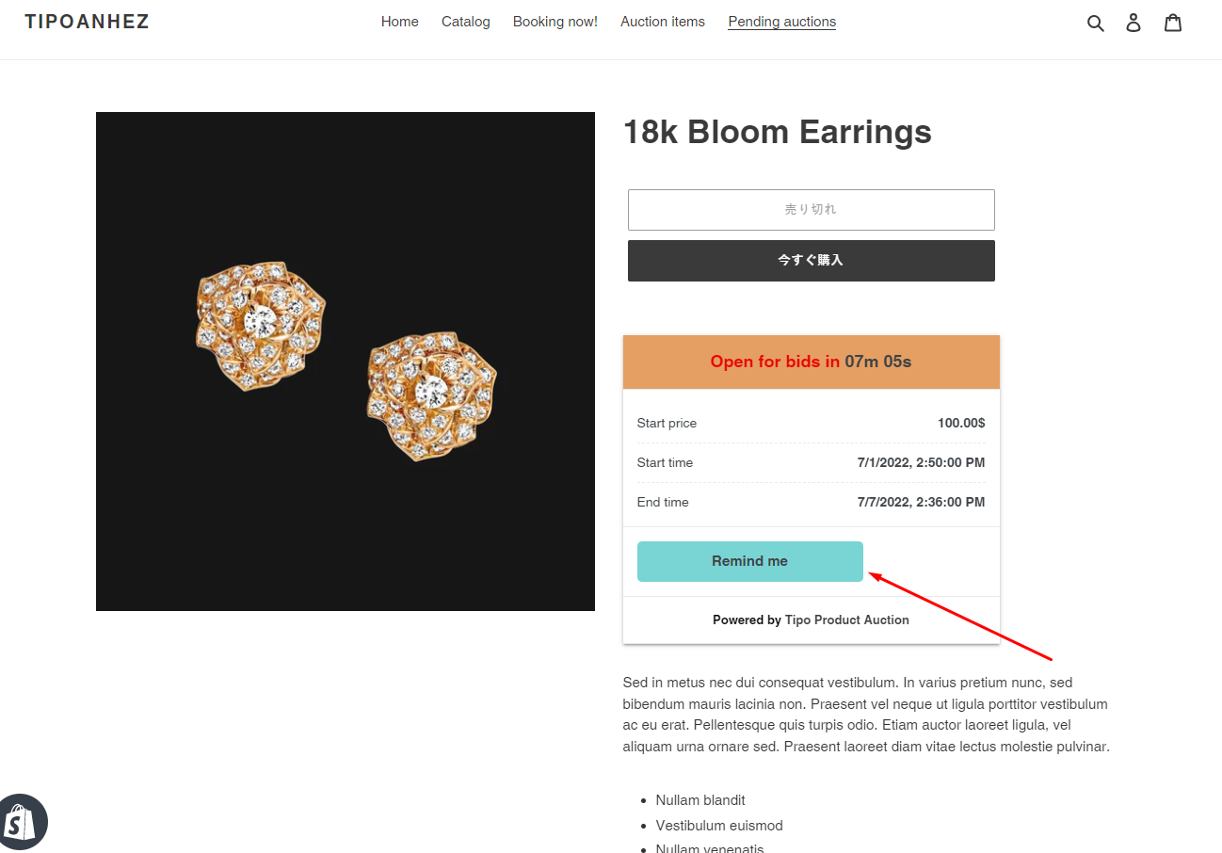The width and height of the screenshot is (1222, 853).
Task: Click the End time row value
Action: pyautogui.click(x=920, y=502)
